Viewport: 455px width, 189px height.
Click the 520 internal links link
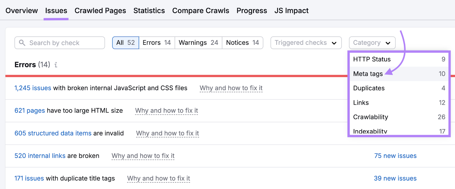tap(40, 156)
